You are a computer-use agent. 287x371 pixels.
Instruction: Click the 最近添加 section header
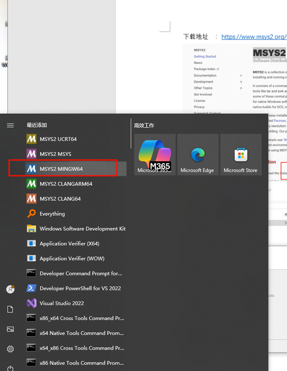(x=37, y=125)
